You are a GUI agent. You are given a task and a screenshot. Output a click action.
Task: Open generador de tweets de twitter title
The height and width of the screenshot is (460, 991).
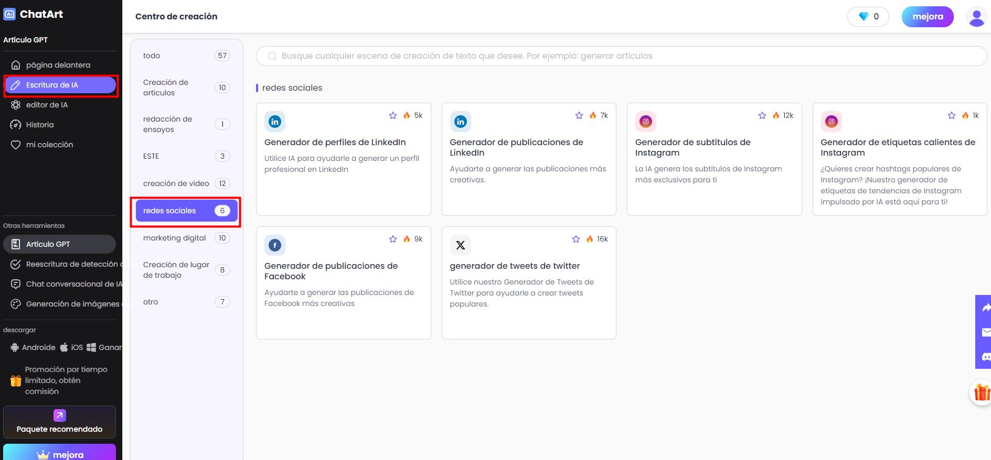pos(515,266)
